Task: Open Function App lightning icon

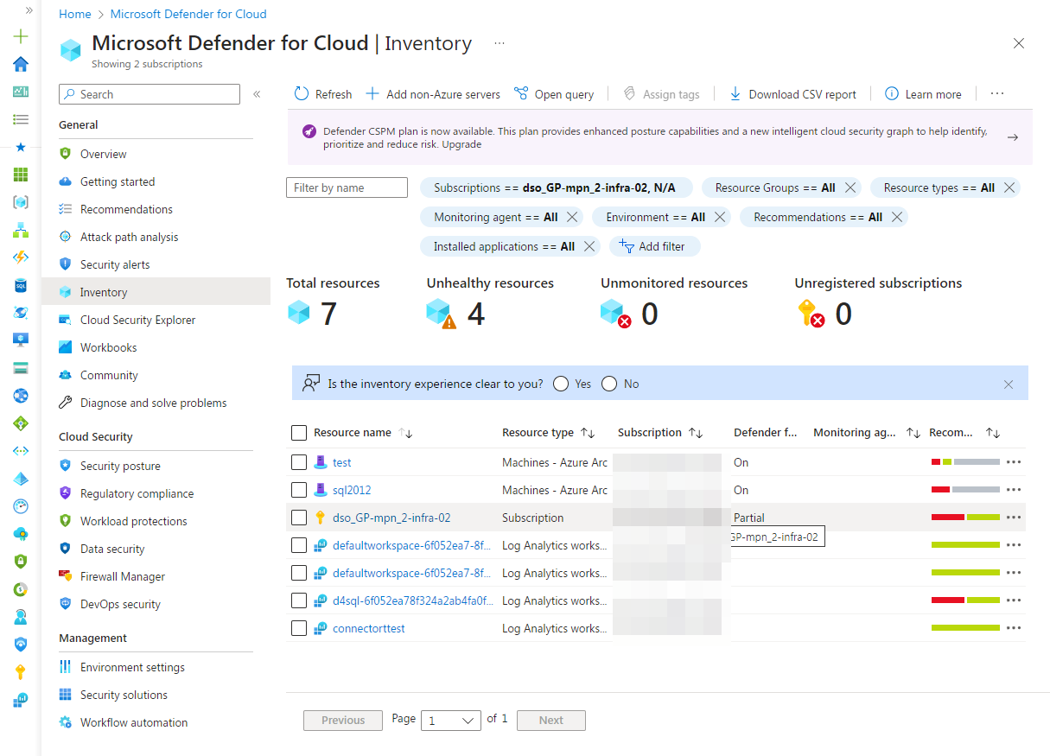Action: (x=21, y=257)
